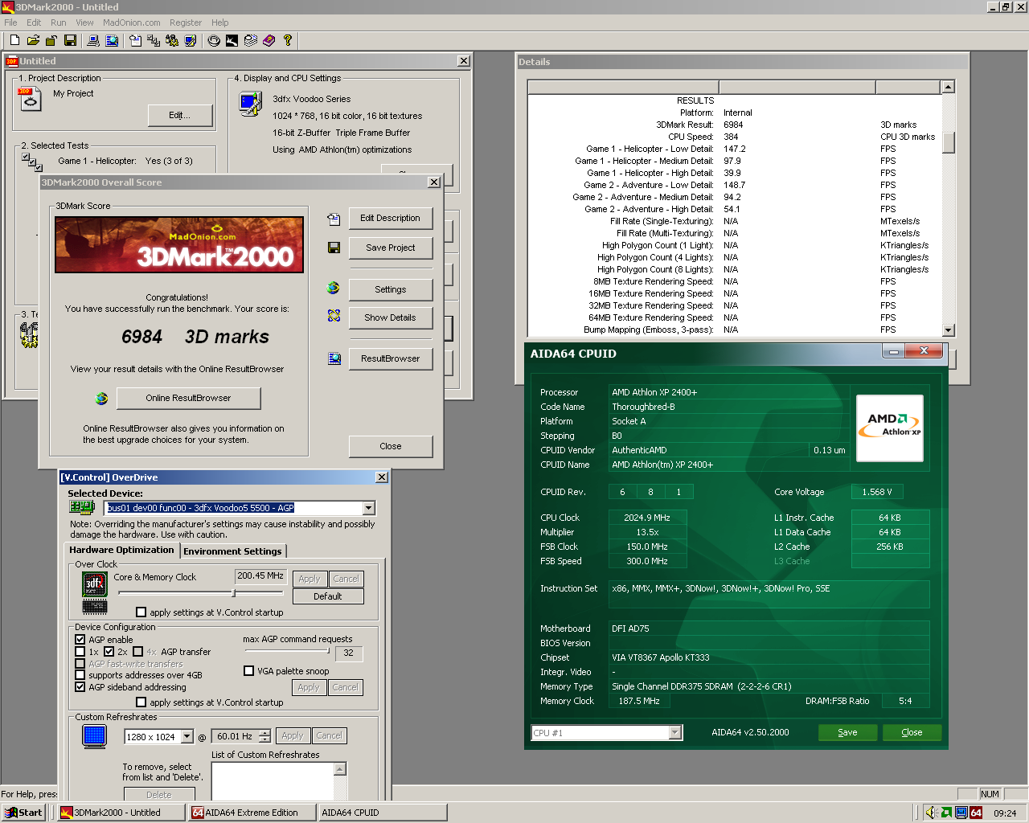Click the magnifier result browser toolbar icon
The image size is (1029, 823).
(x=112, y=40)
